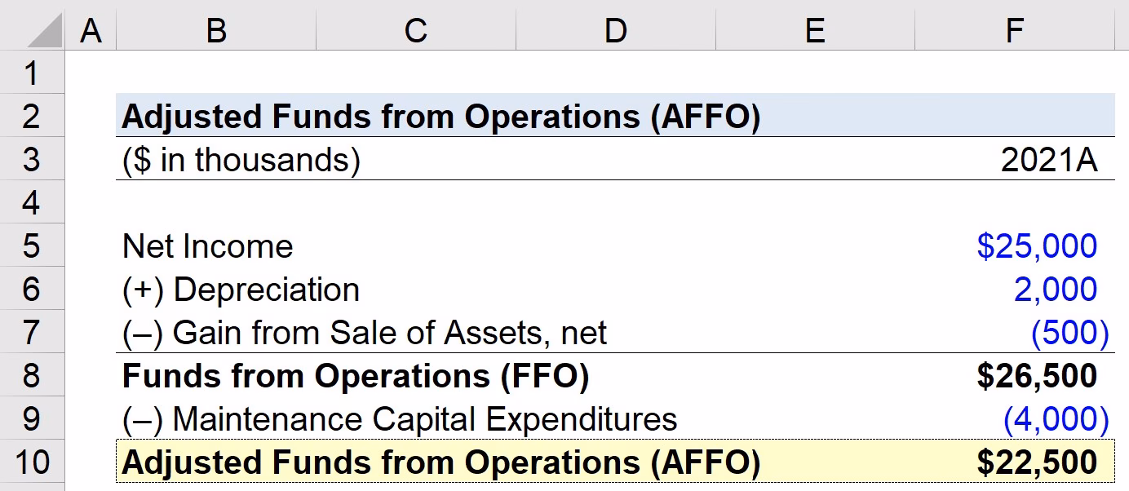The image size is (1129, 491).
Task: Click the 2021A header cell
Action: pos(1014,159)
